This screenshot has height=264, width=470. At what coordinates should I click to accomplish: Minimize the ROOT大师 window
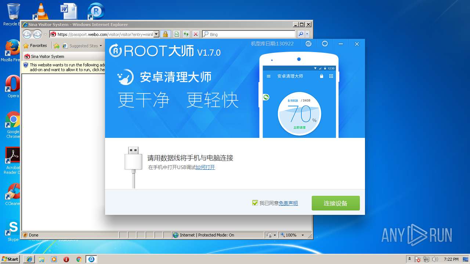[341, 44]
